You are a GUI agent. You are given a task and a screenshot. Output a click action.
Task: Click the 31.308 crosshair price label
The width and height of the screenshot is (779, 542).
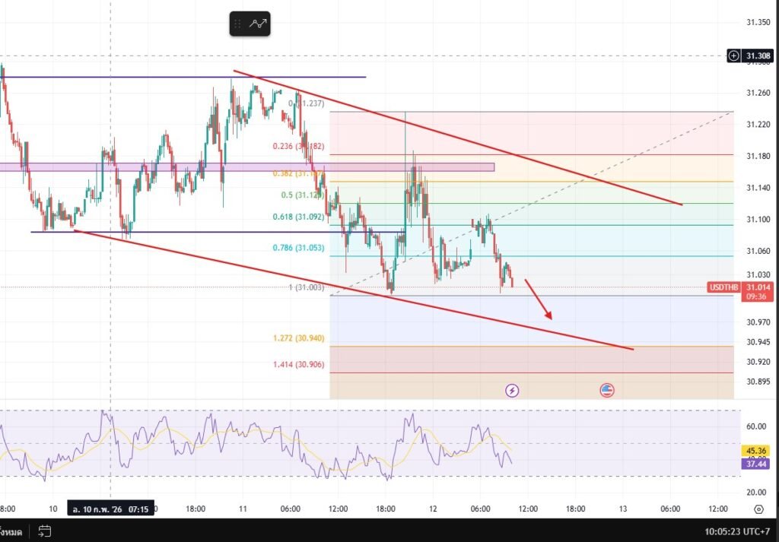[x=758, y=55]
